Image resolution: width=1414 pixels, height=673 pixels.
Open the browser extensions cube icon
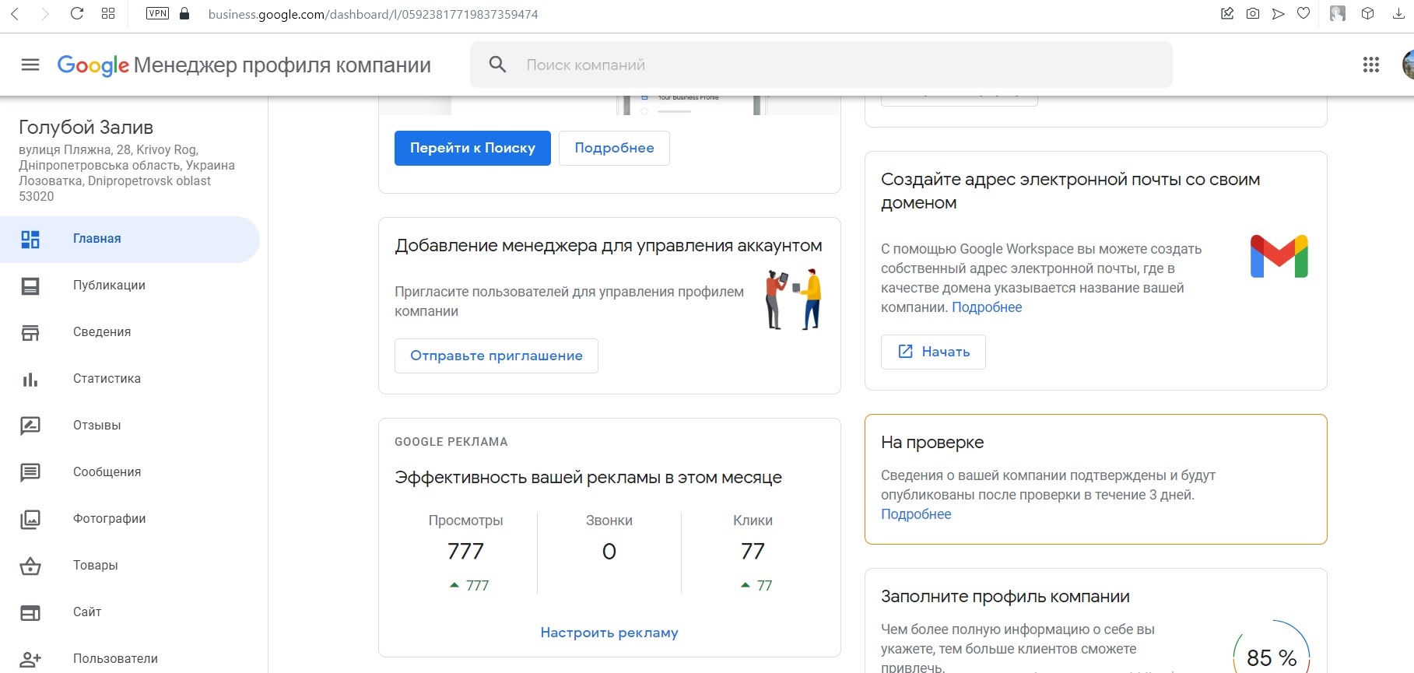click(1367, 13)
